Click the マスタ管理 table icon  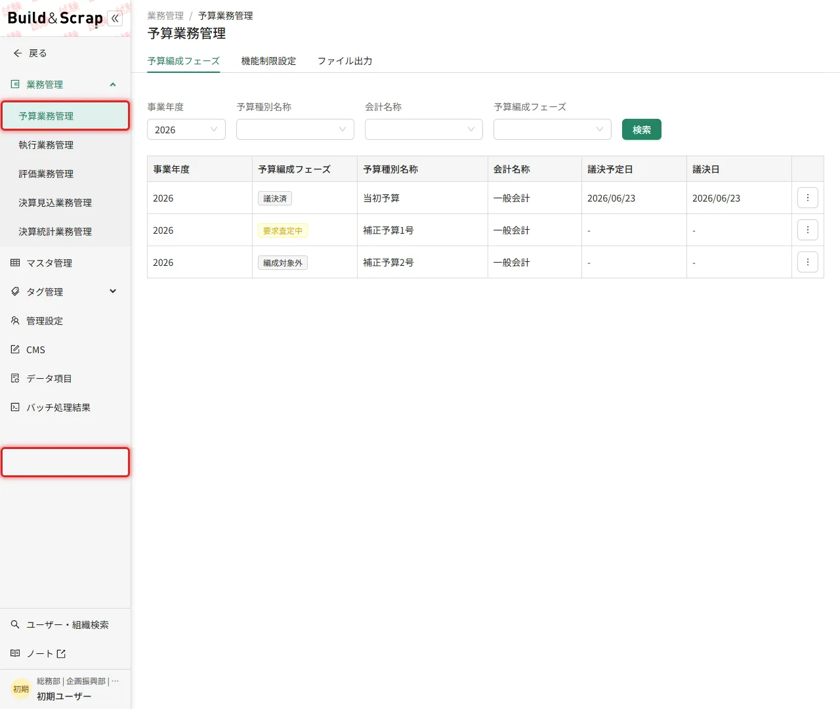click(x=15, y=263)
